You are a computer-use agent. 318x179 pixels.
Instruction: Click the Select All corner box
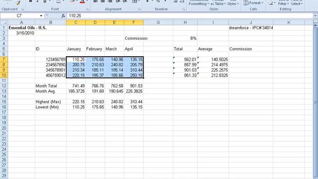4,22
